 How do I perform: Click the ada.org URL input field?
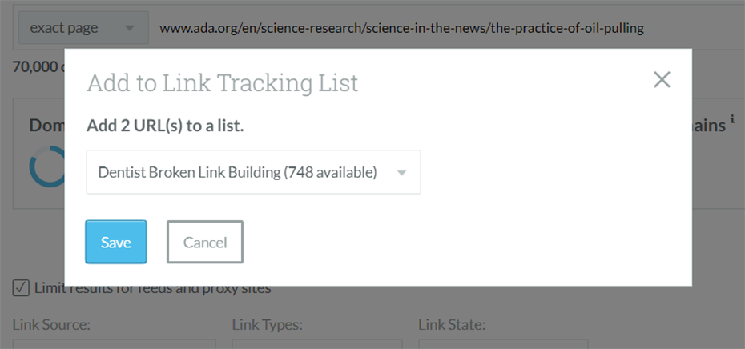447,28
